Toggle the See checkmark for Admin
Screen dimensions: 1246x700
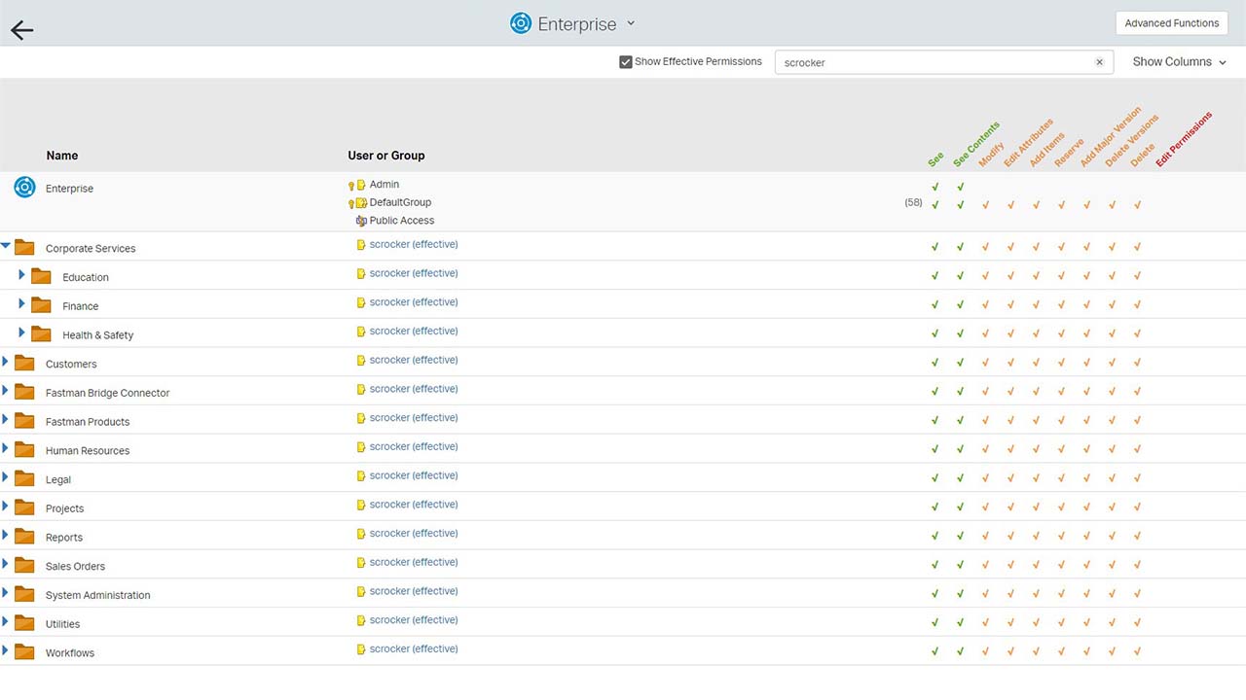click(x=935, y=187)
